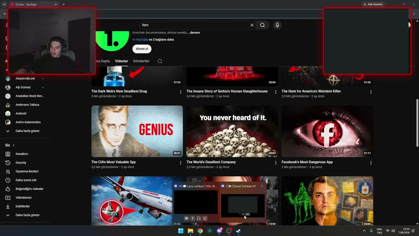Viewport: 419px width, 236px height.
Task: Toggle camera in Discord preview popup
Action: tap(187, 218)
